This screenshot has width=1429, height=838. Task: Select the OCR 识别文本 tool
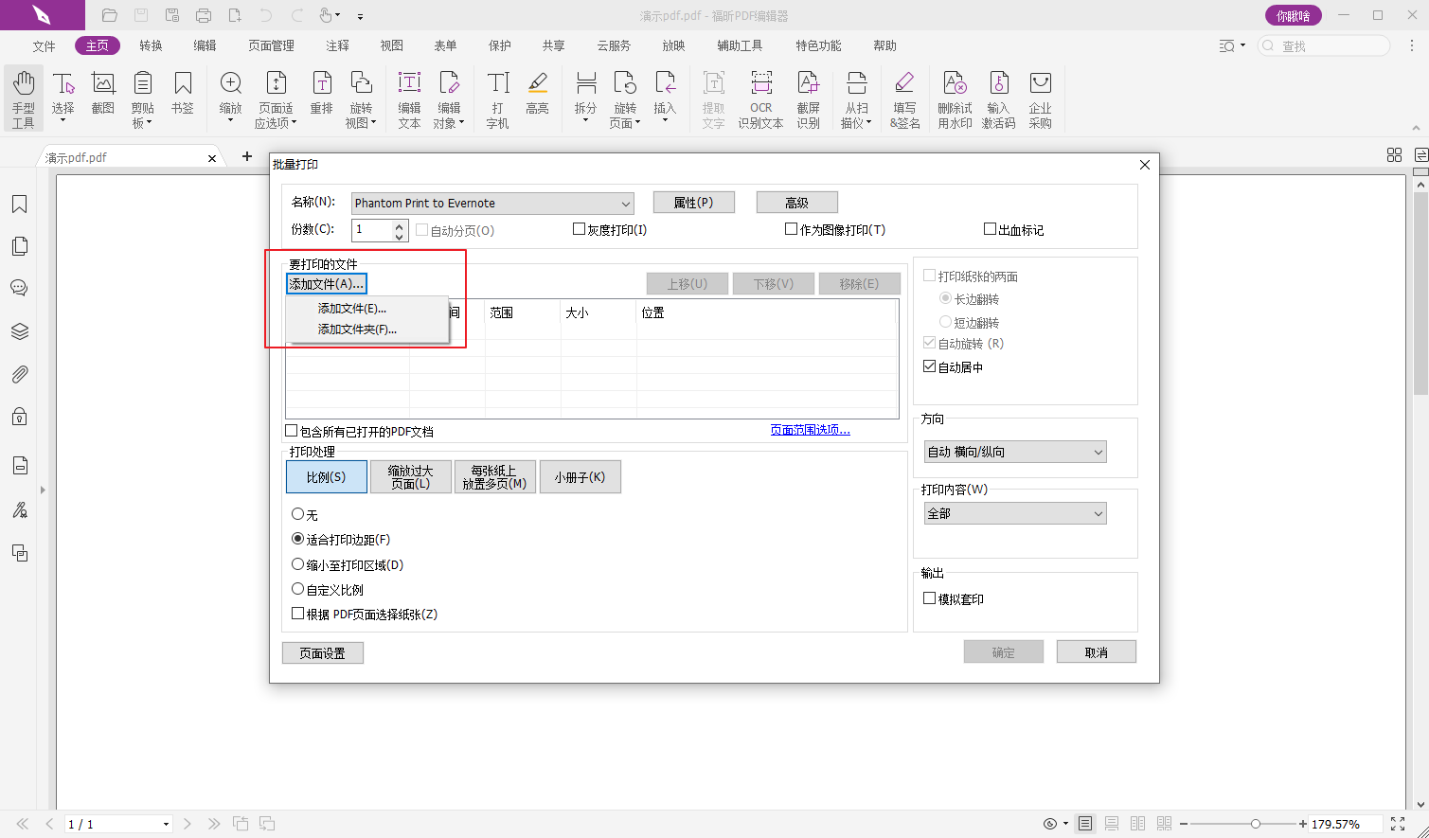760,98
